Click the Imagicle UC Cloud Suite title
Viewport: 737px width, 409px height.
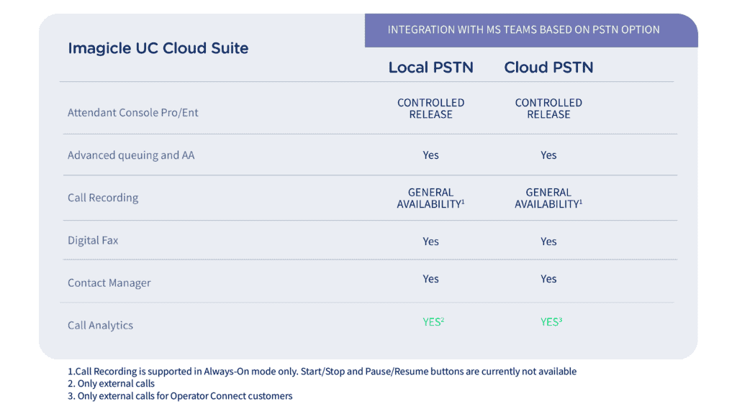click(158, 49)
